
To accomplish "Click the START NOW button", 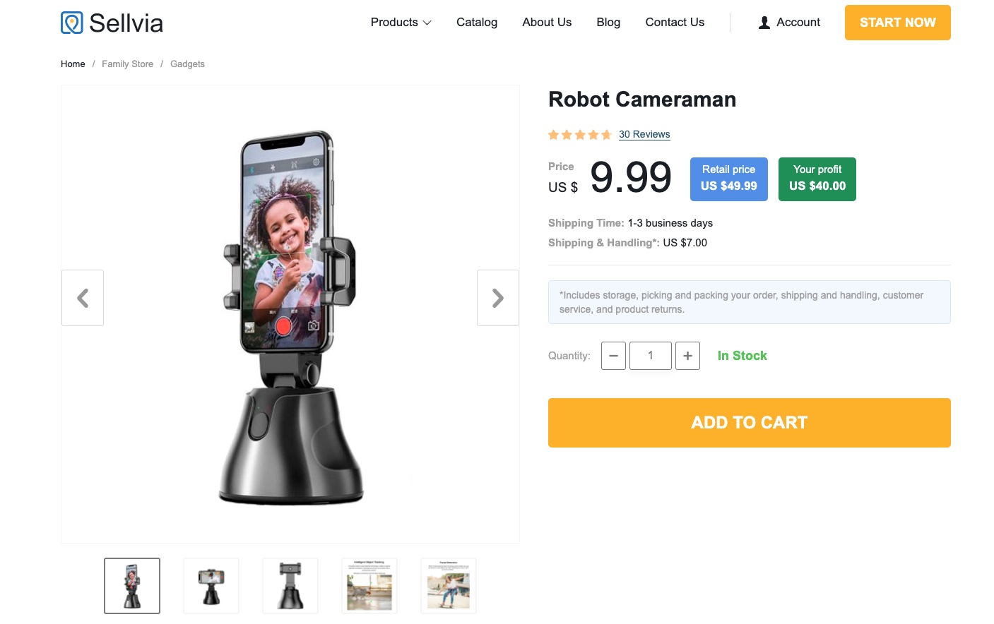I will coord(898,23).
